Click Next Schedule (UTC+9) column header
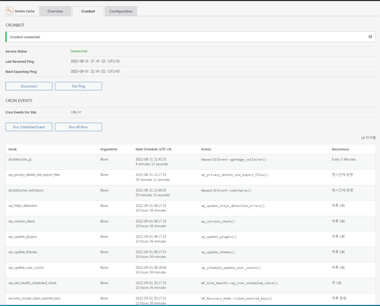The width and height of the screenshot is (380, 306). pyautogui.click(x=153, y=149)
